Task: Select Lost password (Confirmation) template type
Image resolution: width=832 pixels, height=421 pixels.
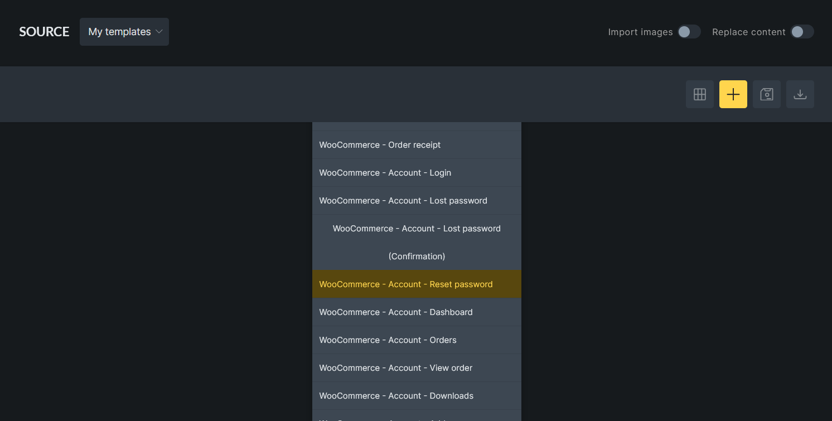Action: [416, 243]
